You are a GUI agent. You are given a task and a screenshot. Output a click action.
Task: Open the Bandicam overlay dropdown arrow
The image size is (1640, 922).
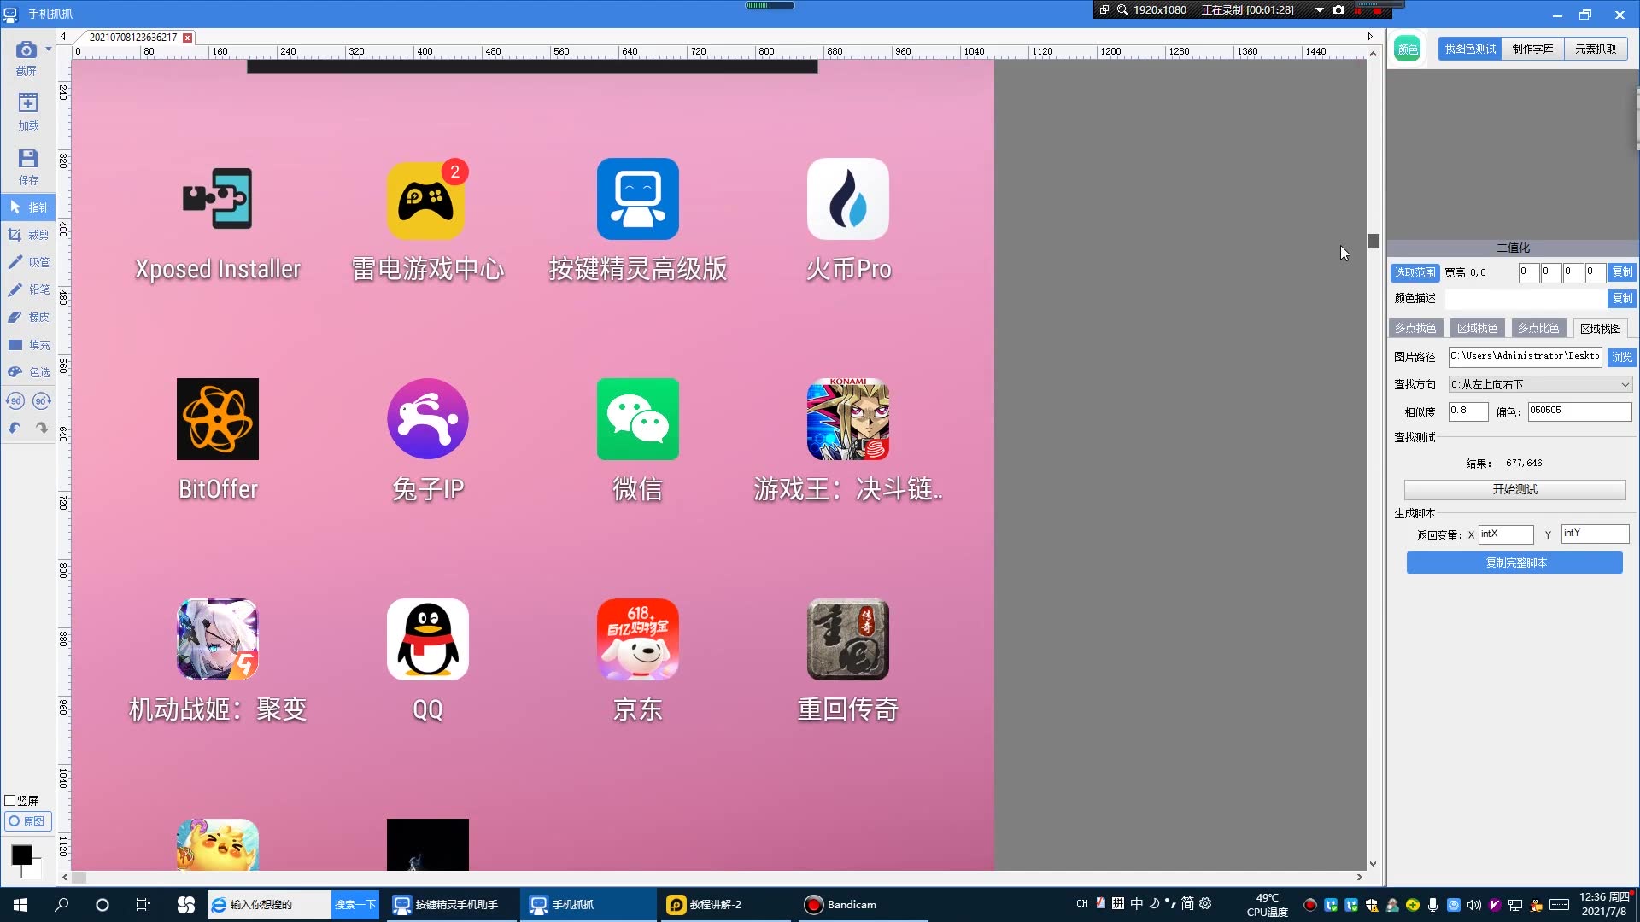(1320, 10)
